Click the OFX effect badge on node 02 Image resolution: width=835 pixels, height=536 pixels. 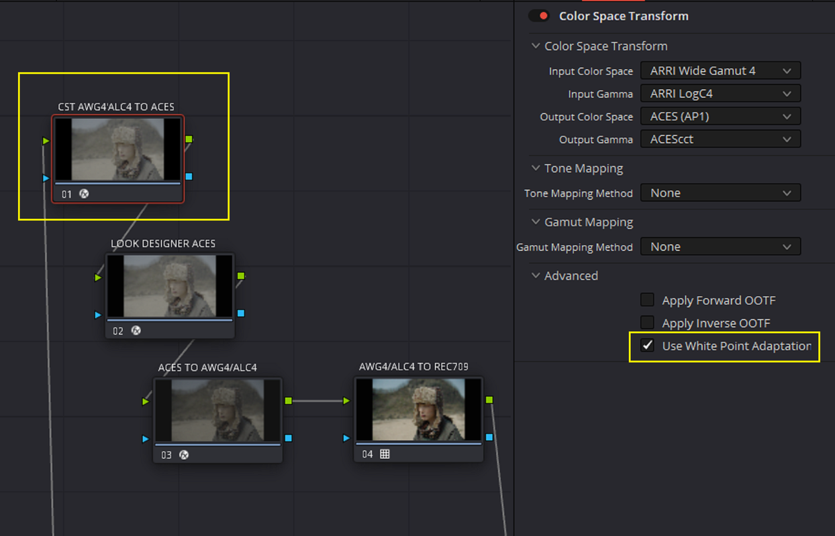click(136, 330)
